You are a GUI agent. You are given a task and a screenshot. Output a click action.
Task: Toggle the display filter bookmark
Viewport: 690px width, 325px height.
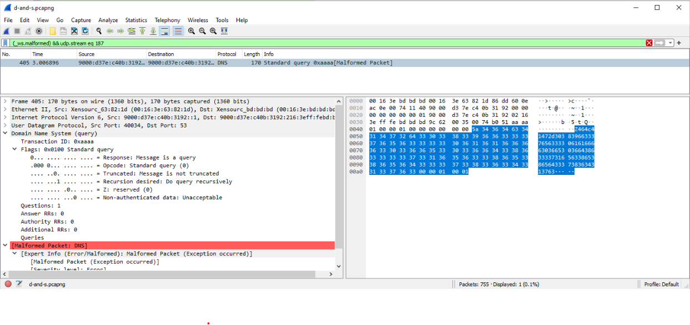pos(4,42)
